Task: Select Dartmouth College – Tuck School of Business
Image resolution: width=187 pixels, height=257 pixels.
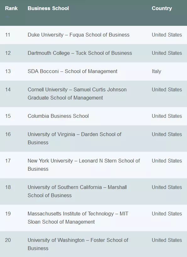Action: [80, 53]
